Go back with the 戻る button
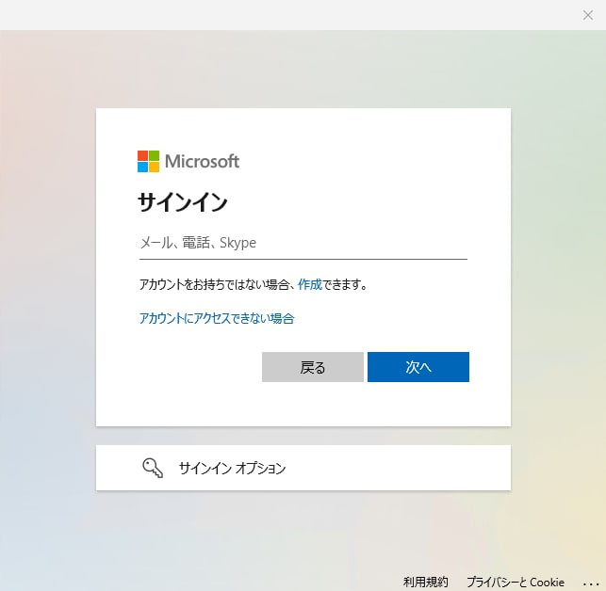The width and height of the screenshot is (606, 591). pos(313,367)
